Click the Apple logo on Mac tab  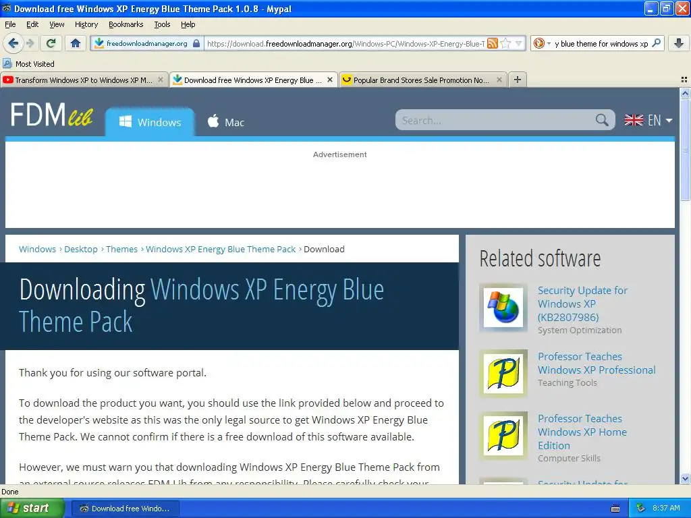click(213, 121)
